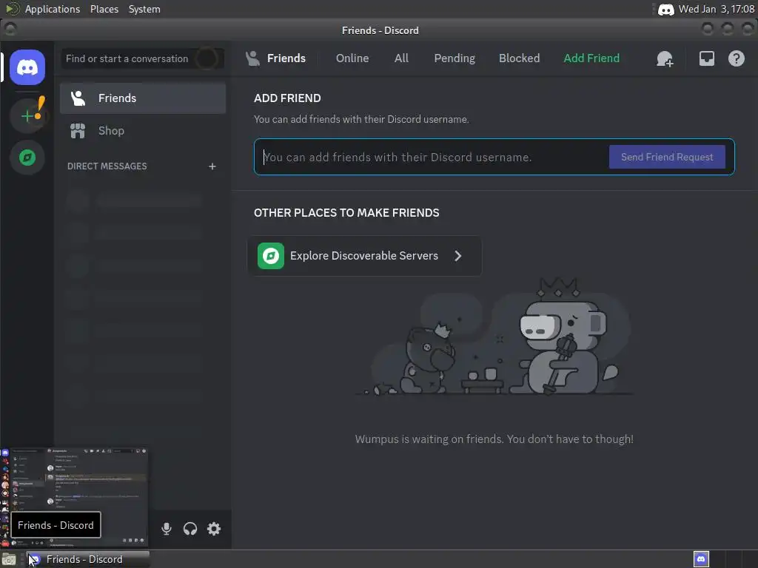Click the clock showing Wed Jan 3
Screen dimensions: 758x568
tap(717, 9)
